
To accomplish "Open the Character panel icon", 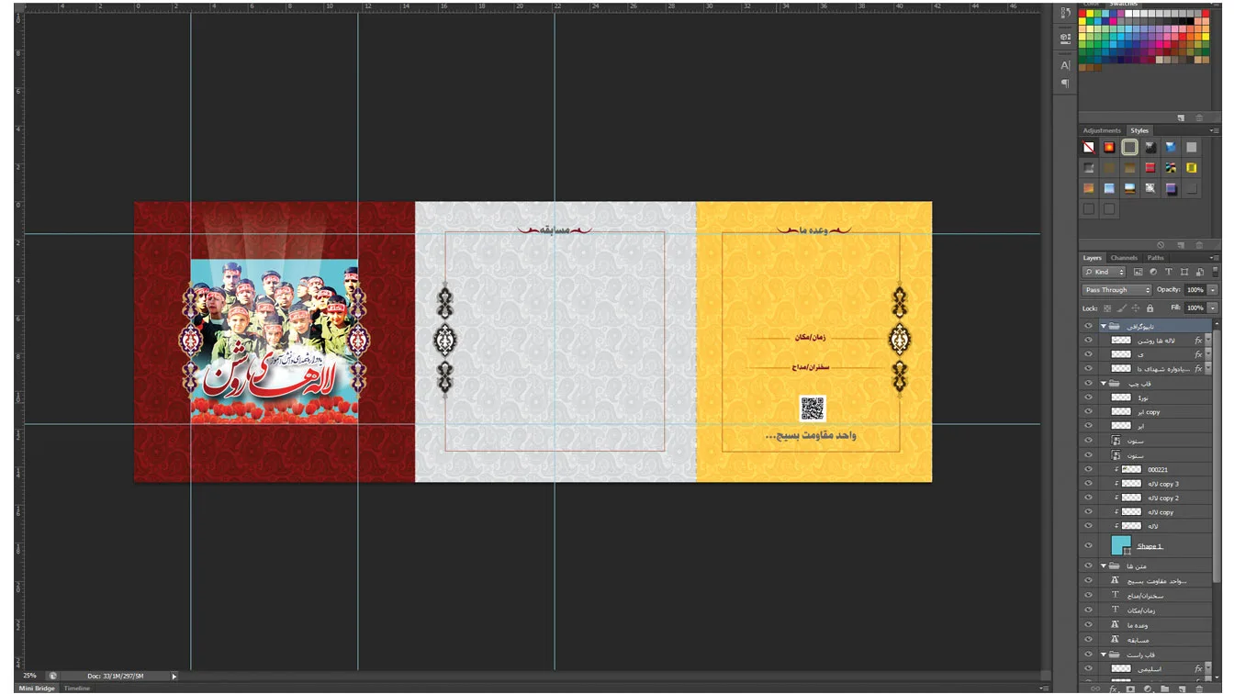I will tap(1065, 65).
